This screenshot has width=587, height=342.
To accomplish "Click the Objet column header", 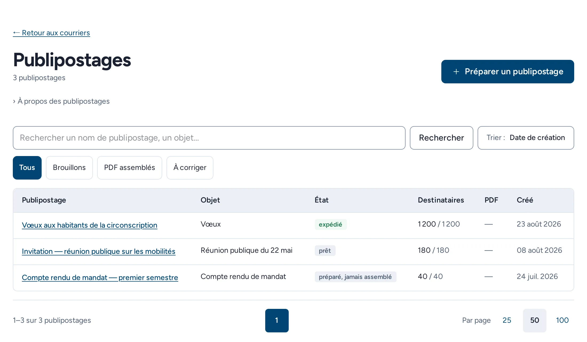I will tap(210, 200).
